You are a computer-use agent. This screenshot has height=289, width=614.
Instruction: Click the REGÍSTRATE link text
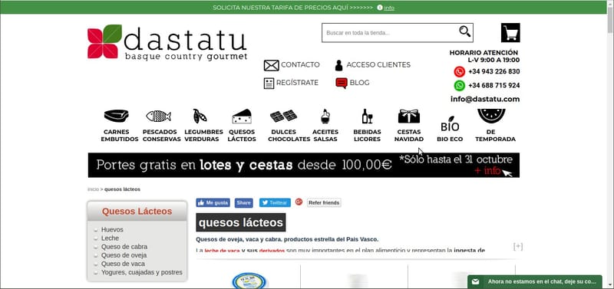click(x=297, y=83)
